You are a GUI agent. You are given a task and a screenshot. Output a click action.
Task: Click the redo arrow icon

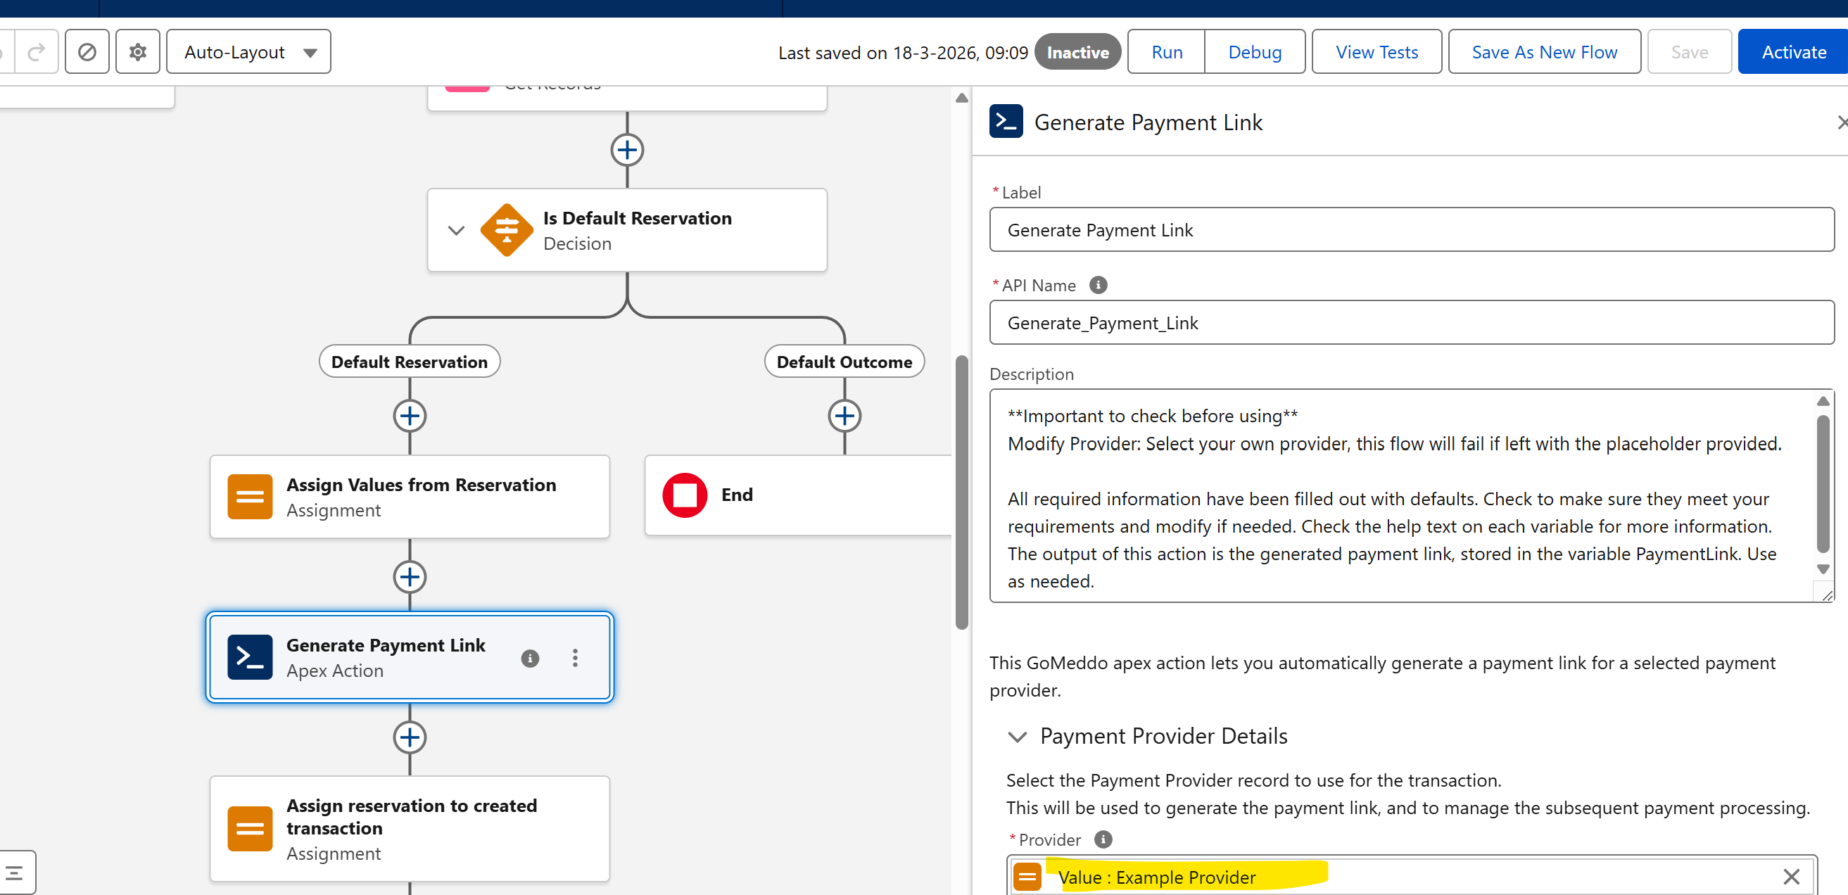(36, 51)
